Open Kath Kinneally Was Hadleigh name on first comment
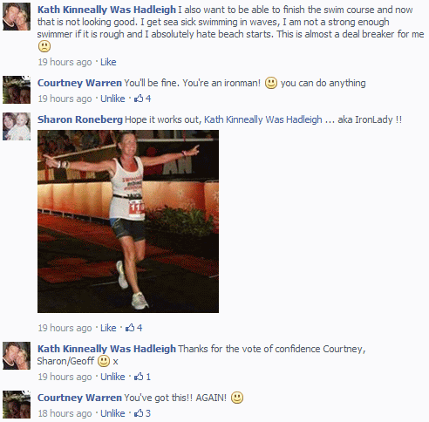 106,10
